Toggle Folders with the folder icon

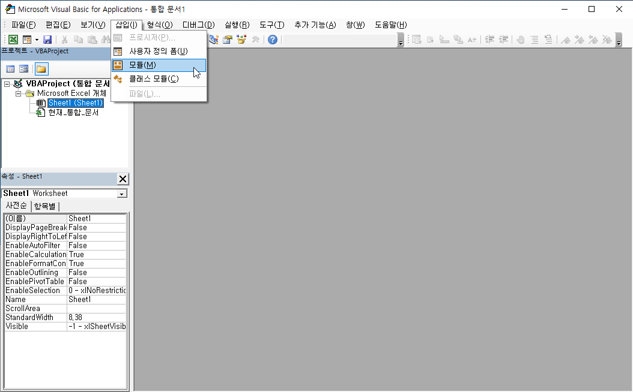[40, 68]
